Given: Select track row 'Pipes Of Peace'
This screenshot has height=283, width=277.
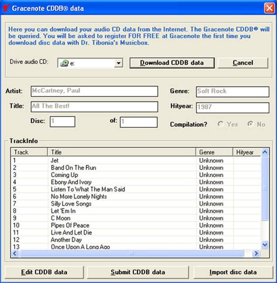Looking at the screenshot, I should (x=136, y=225).
